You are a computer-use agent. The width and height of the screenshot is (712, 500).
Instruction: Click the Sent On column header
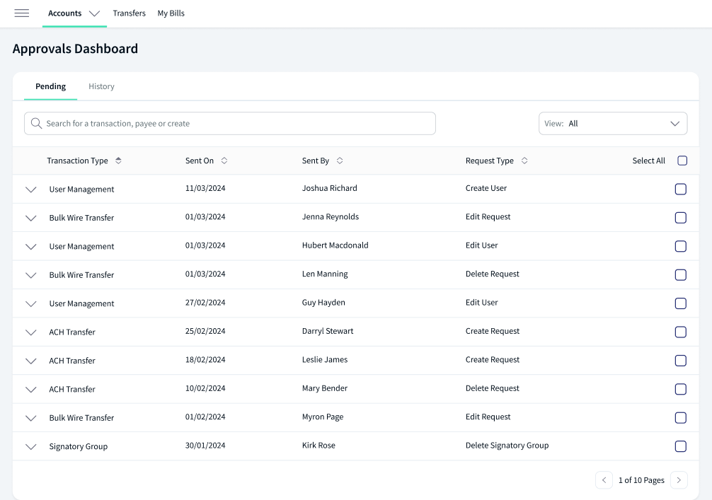coord(200,161)
